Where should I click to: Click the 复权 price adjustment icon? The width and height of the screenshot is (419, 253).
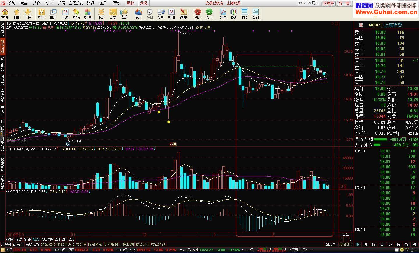click(x=161, y=14)
